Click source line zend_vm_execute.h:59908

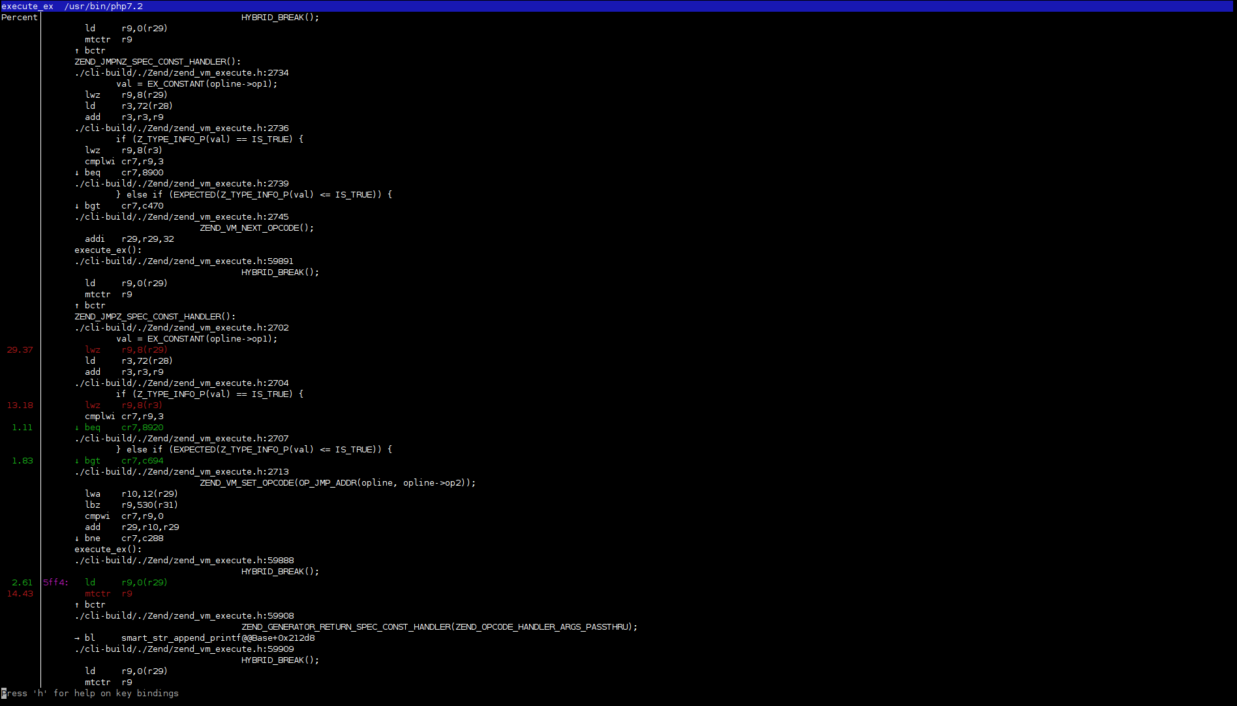tap(184, 615)
